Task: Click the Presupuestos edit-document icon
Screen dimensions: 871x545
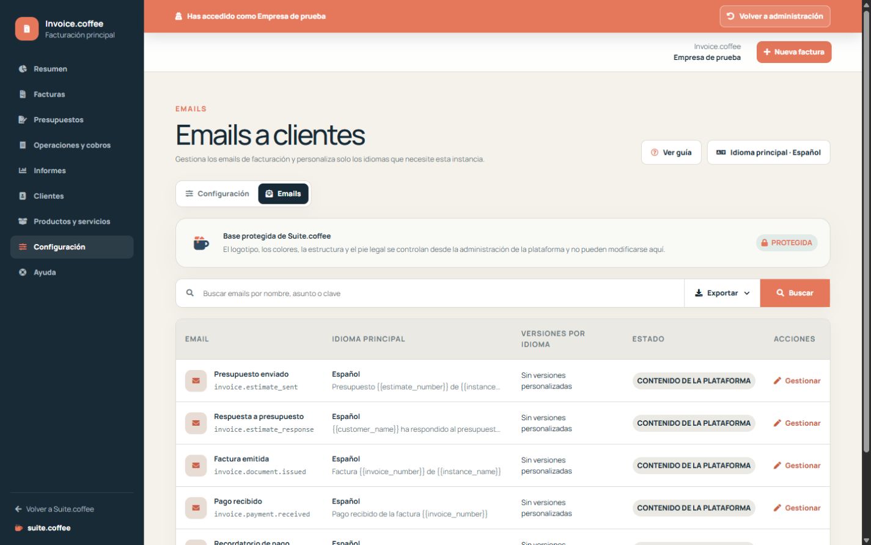Action: pos(23,120)
